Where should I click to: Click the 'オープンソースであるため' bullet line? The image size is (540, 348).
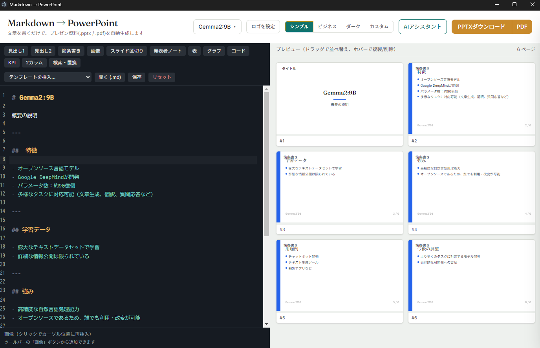[76, 318]
